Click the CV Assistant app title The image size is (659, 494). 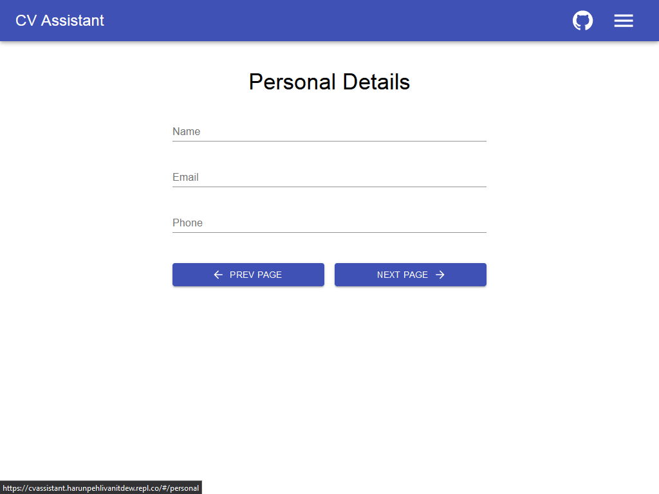pyautogui.click(x=60, y=21)
